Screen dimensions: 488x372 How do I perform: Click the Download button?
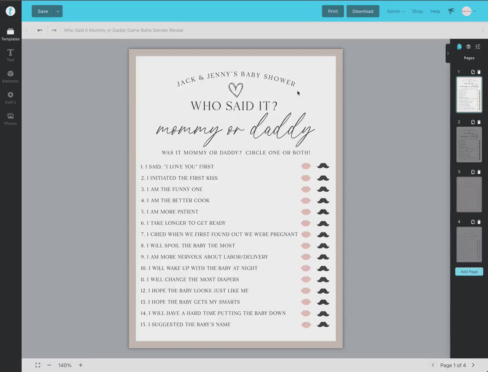[363, 11]
